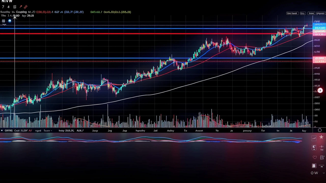Click the E-labeled square icon in right sidebar
The image size is (326, 183).
tap(314, 147)
